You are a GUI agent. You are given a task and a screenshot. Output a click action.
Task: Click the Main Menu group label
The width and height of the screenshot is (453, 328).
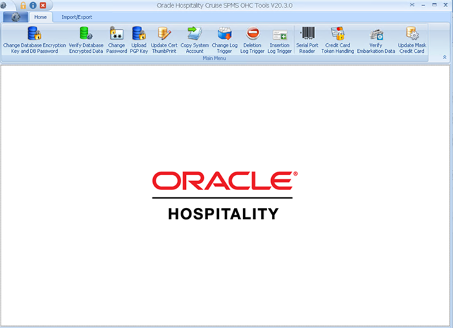pyautogui.click(x=214, y=58)
